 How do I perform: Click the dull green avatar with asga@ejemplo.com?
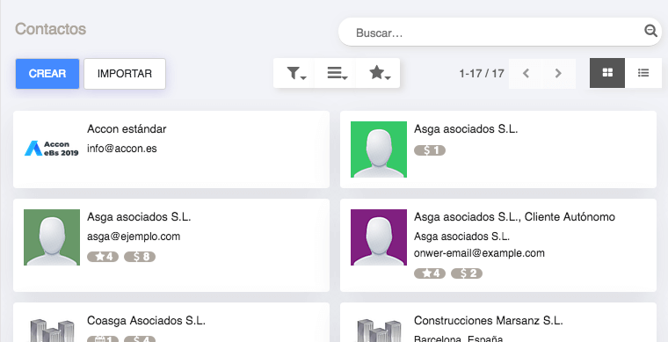click(x=52, y=237)
